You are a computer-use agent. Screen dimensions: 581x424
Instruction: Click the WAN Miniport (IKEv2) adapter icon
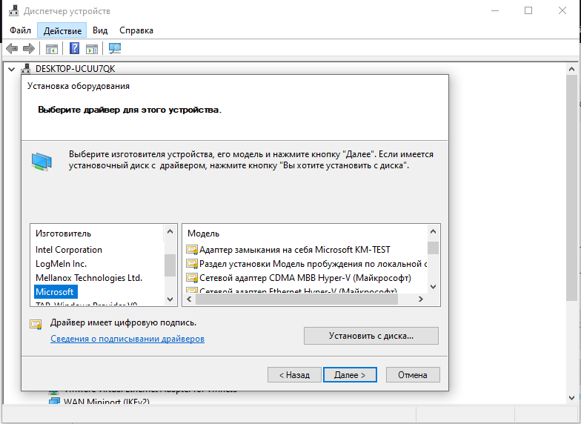coord(55,402)
